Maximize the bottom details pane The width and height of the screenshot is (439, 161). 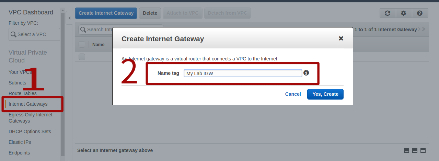coord(423,150)
